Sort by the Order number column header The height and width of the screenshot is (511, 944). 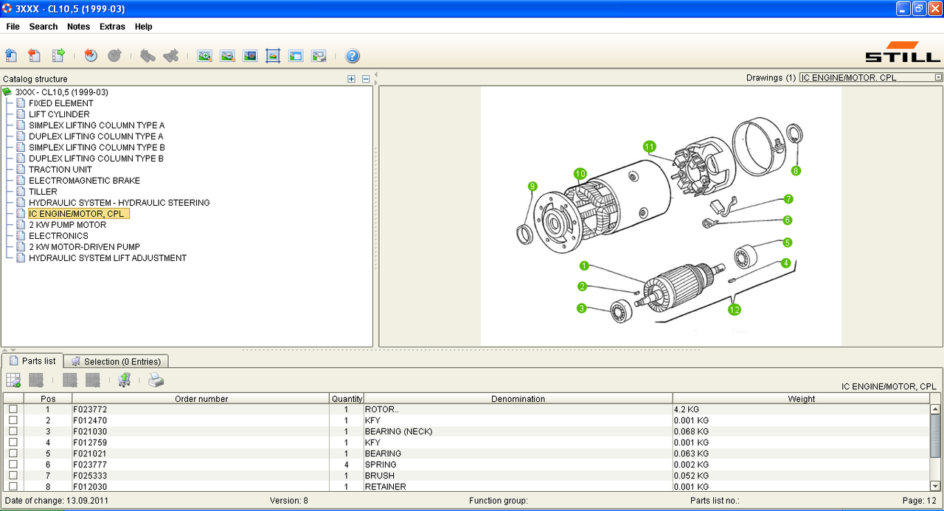[201, 399]
